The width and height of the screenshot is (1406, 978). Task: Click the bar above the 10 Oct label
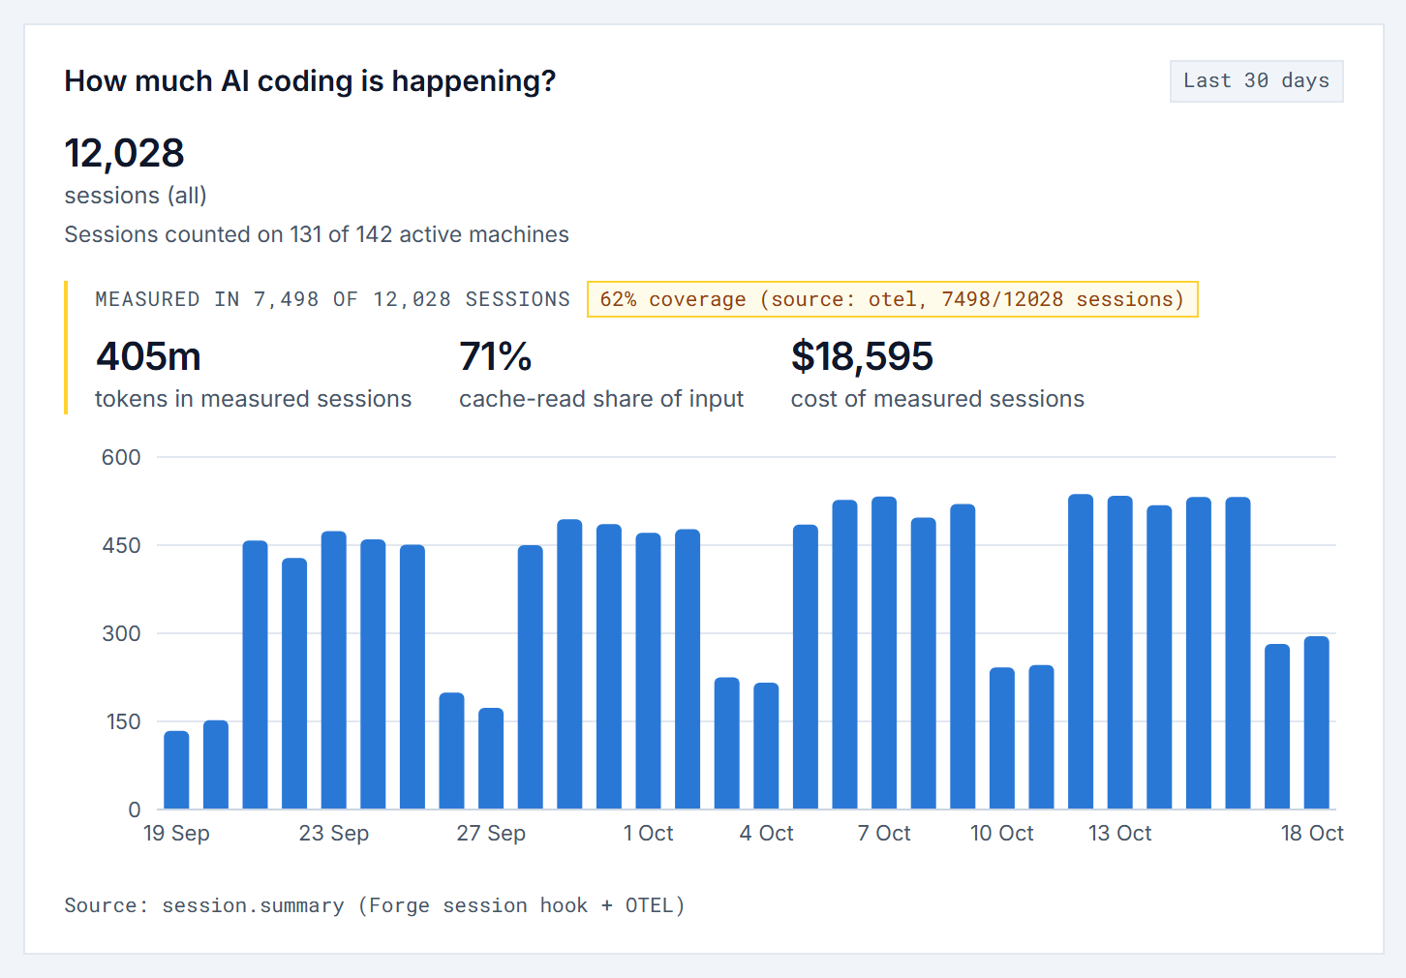coord(1002,738)
